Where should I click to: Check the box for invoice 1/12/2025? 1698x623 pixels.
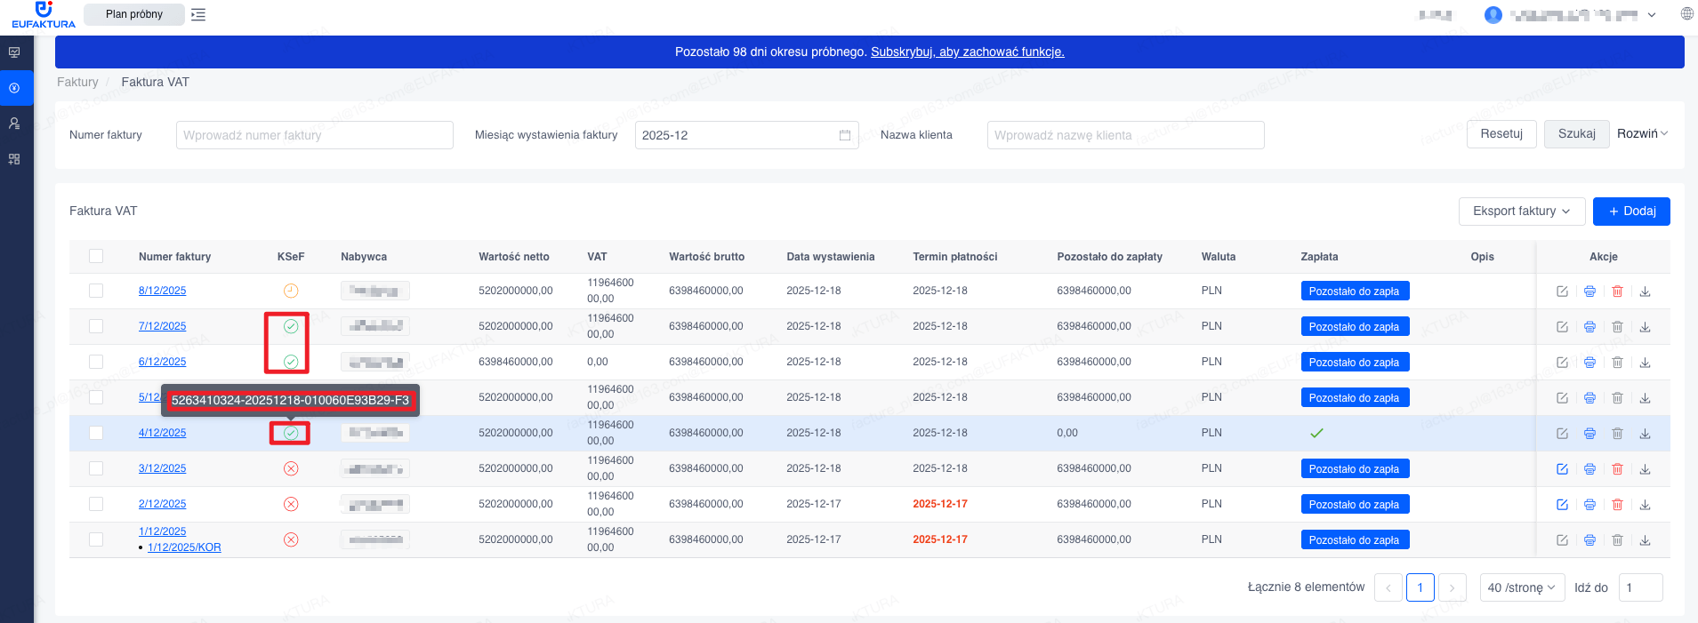96,539
